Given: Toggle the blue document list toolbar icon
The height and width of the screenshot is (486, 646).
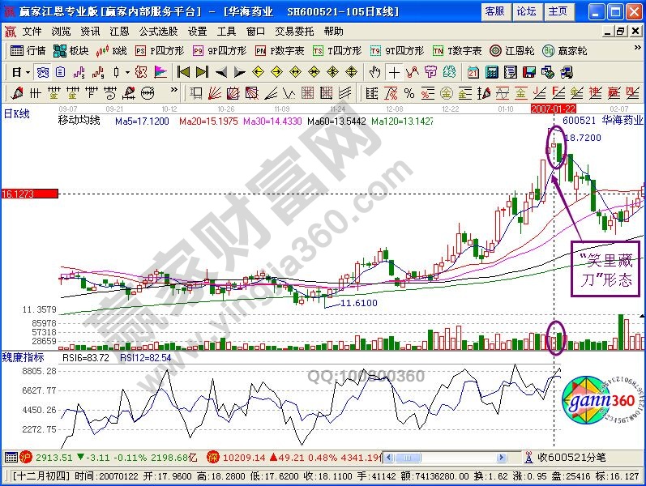Looking at the screenshot, I should point(60,72).
